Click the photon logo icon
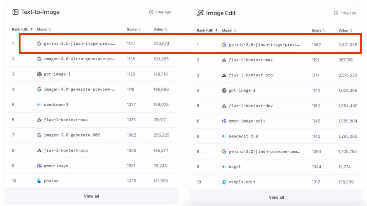The width and height of the screenshot is (367, 206). [x=39, y=181]
